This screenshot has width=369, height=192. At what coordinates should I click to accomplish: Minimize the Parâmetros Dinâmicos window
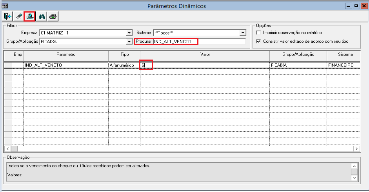coord(349,6)
